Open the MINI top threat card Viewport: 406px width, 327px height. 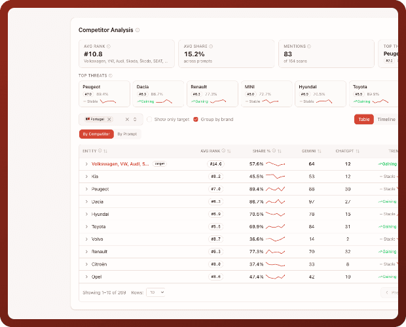point(267,94)
